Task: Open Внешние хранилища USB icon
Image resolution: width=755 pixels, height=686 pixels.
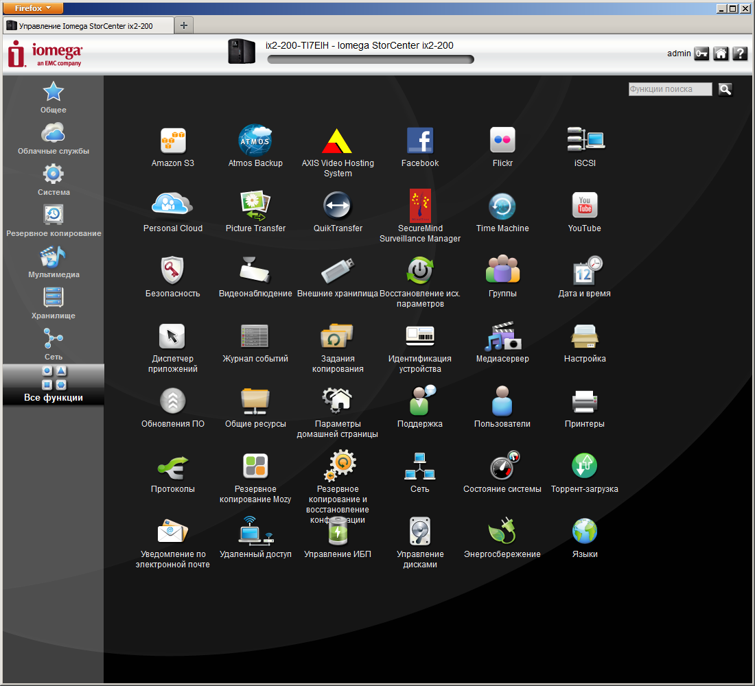Action: pos(338,270)
